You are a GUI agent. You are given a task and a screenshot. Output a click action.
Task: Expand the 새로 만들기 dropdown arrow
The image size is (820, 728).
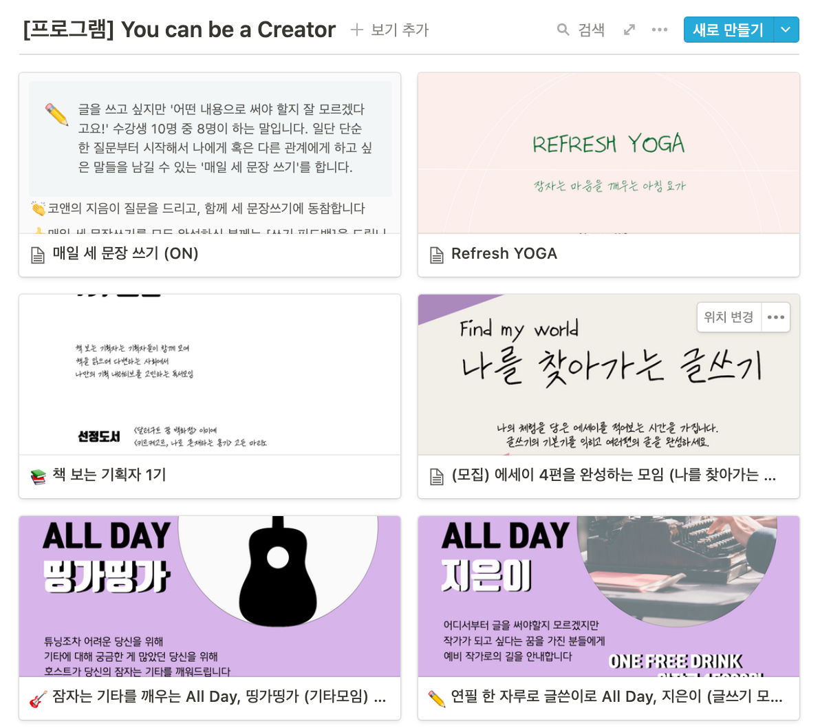tap(786, 30)
